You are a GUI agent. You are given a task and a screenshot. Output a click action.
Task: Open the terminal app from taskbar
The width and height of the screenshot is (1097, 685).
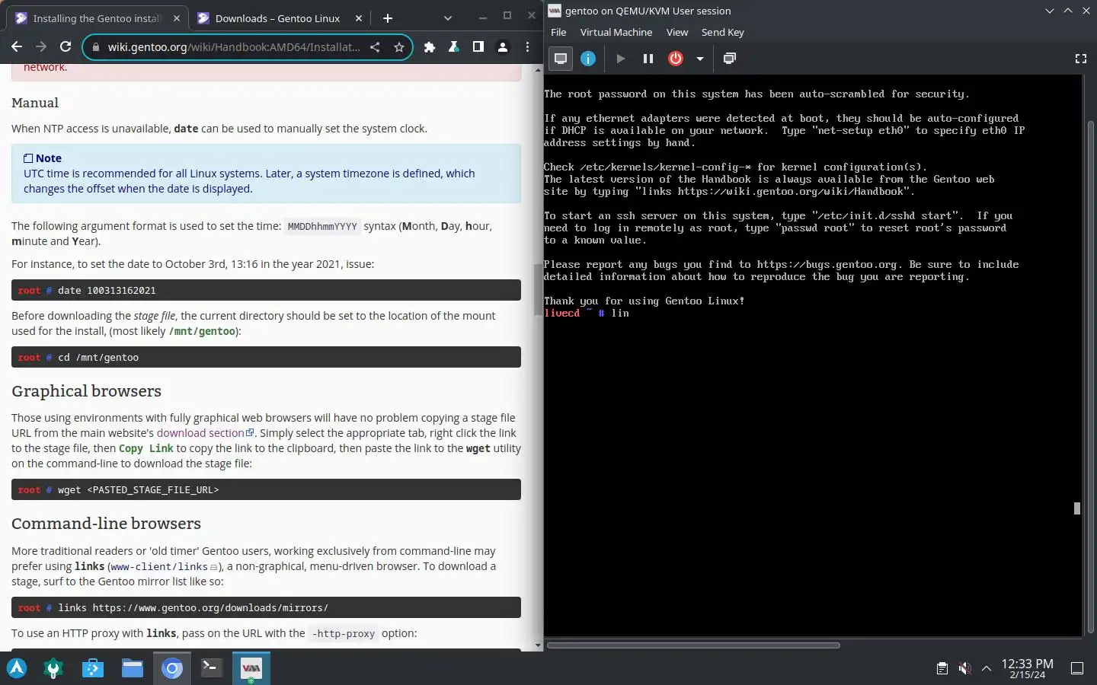click(211, 668)
